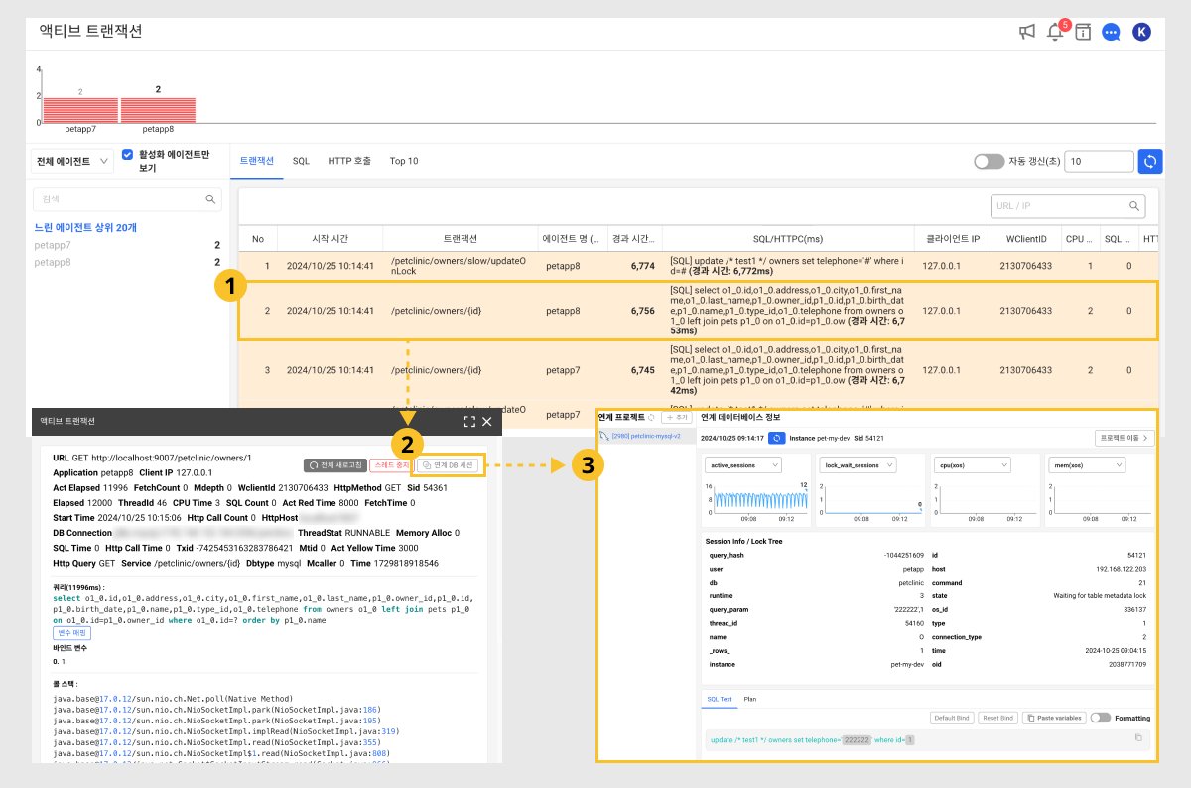Focus the agent 검색 input field
The width and height of the screenshot is (1191, 788).
click(x=127, y=199)
